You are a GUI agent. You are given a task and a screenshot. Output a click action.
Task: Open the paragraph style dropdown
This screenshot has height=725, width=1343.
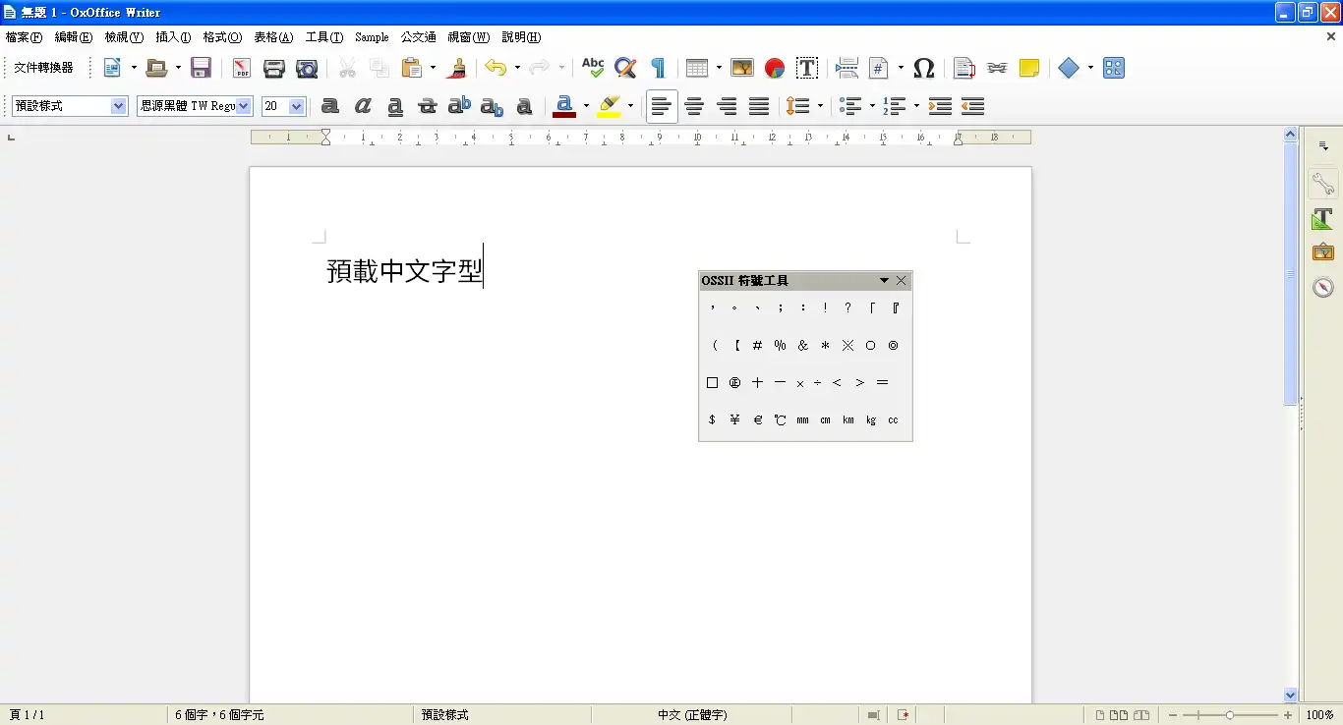(x=119, y=106)
